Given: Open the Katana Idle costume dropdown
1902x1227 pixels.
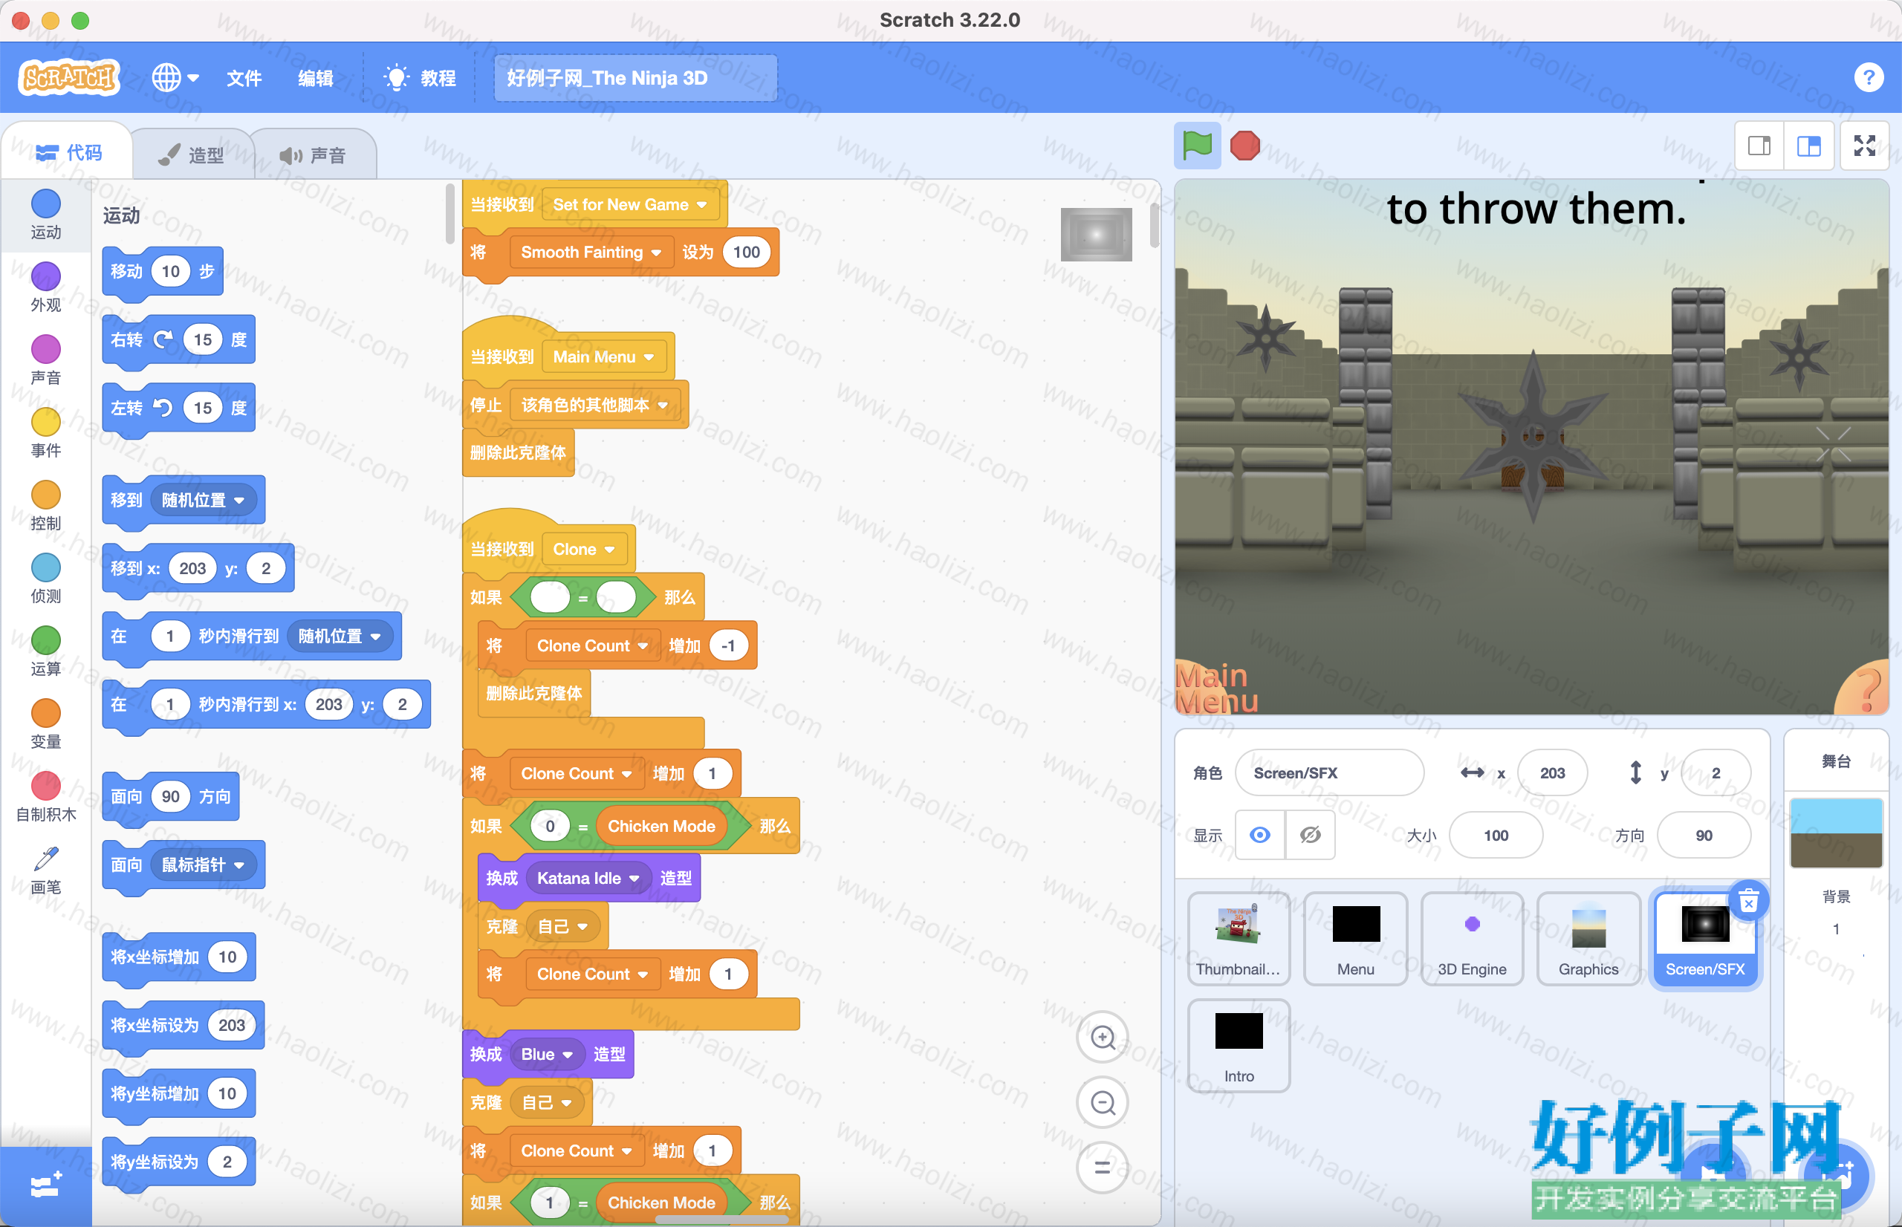Looking at the screenshot, I should click(x=588, y=877).
